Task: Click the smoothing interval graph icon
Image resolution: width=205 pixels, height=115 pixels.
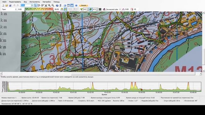Action: (x=123, y=9)
